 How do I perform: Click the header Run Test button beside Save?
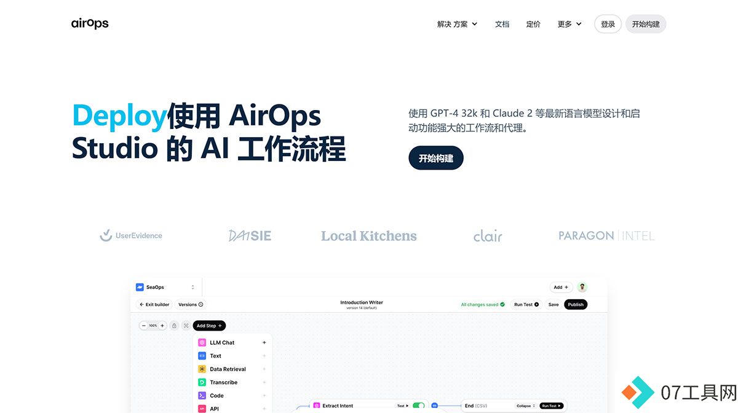[526, 304]
